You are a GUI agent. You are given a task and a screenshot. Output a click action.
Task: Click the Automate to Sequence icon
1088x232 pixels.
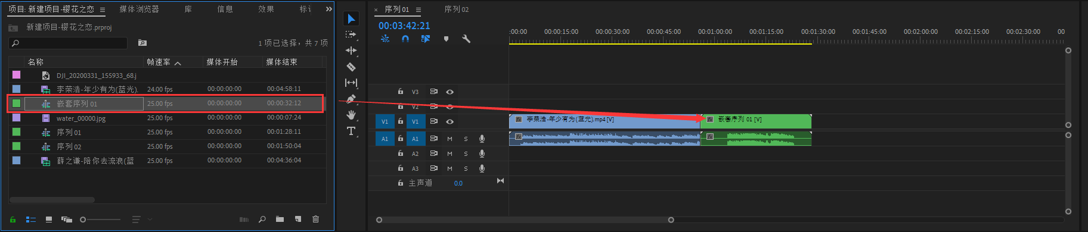click(244, 220)
